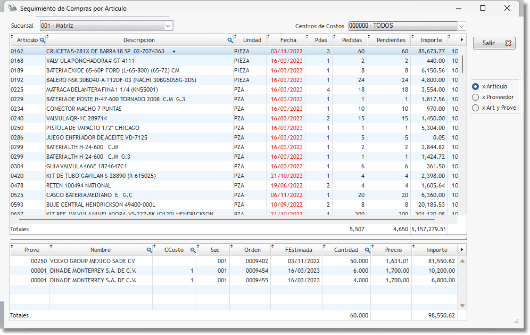Click the app icon in the title bar
Image resolution: width=530 pixels, height=335 pixels.
pyautogui.click(x=12, y=9)
